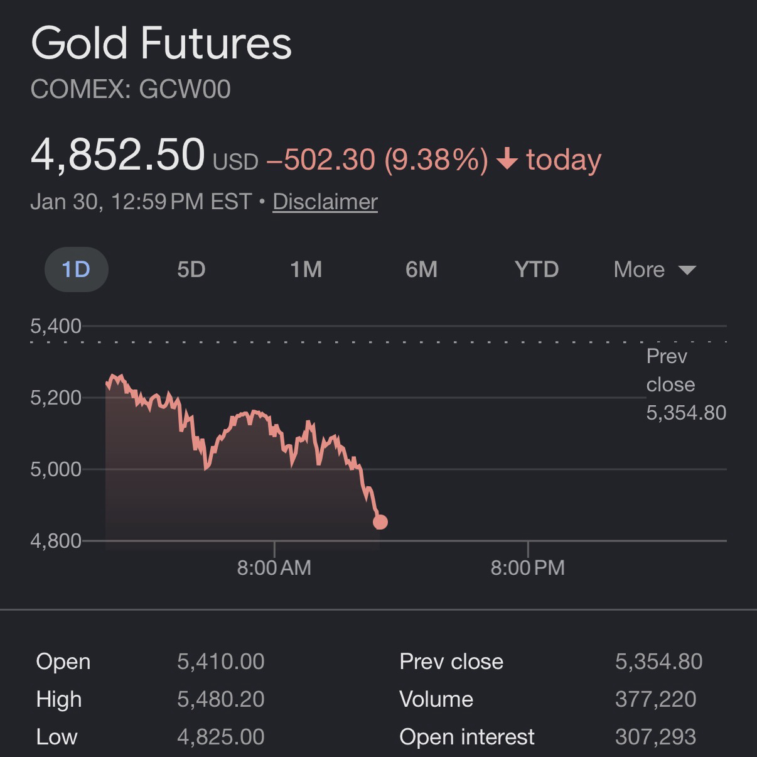Switch to the 5D chart range
The image size is (757, 757).
191,270
